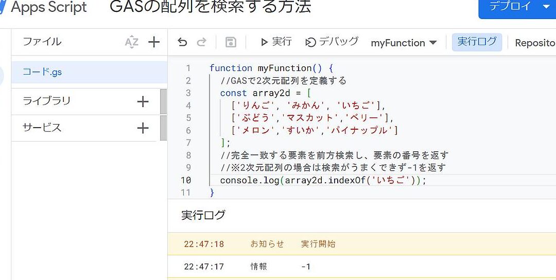Click the 実行開始 log entry
Image resolution: width=556 pixels, height=280 pixels.
(318, 244)
